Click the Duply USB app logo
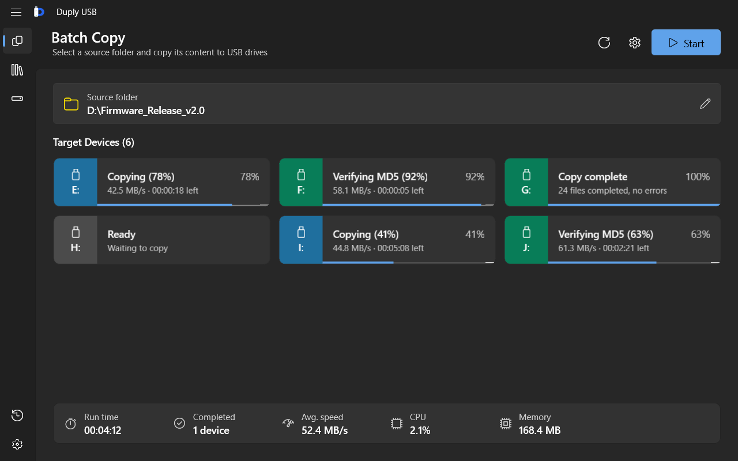The image size is (738, 461). [x=39, y=12]
